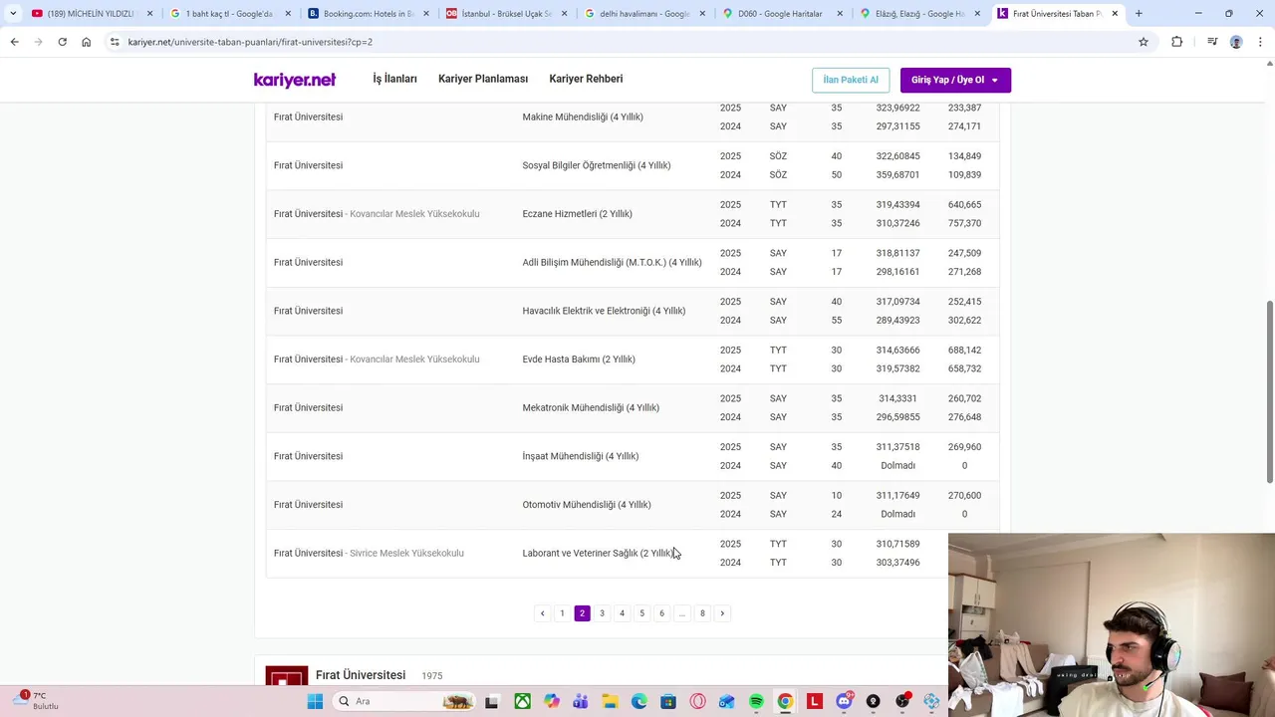Image resolution: width=1275 pixels, height=717 pixels.
Task: Go to pagination page 5
Action: pos(641,613)
